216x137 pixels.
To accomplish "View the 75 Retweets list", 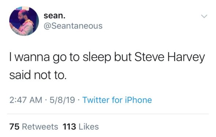I will click(34, 126).
